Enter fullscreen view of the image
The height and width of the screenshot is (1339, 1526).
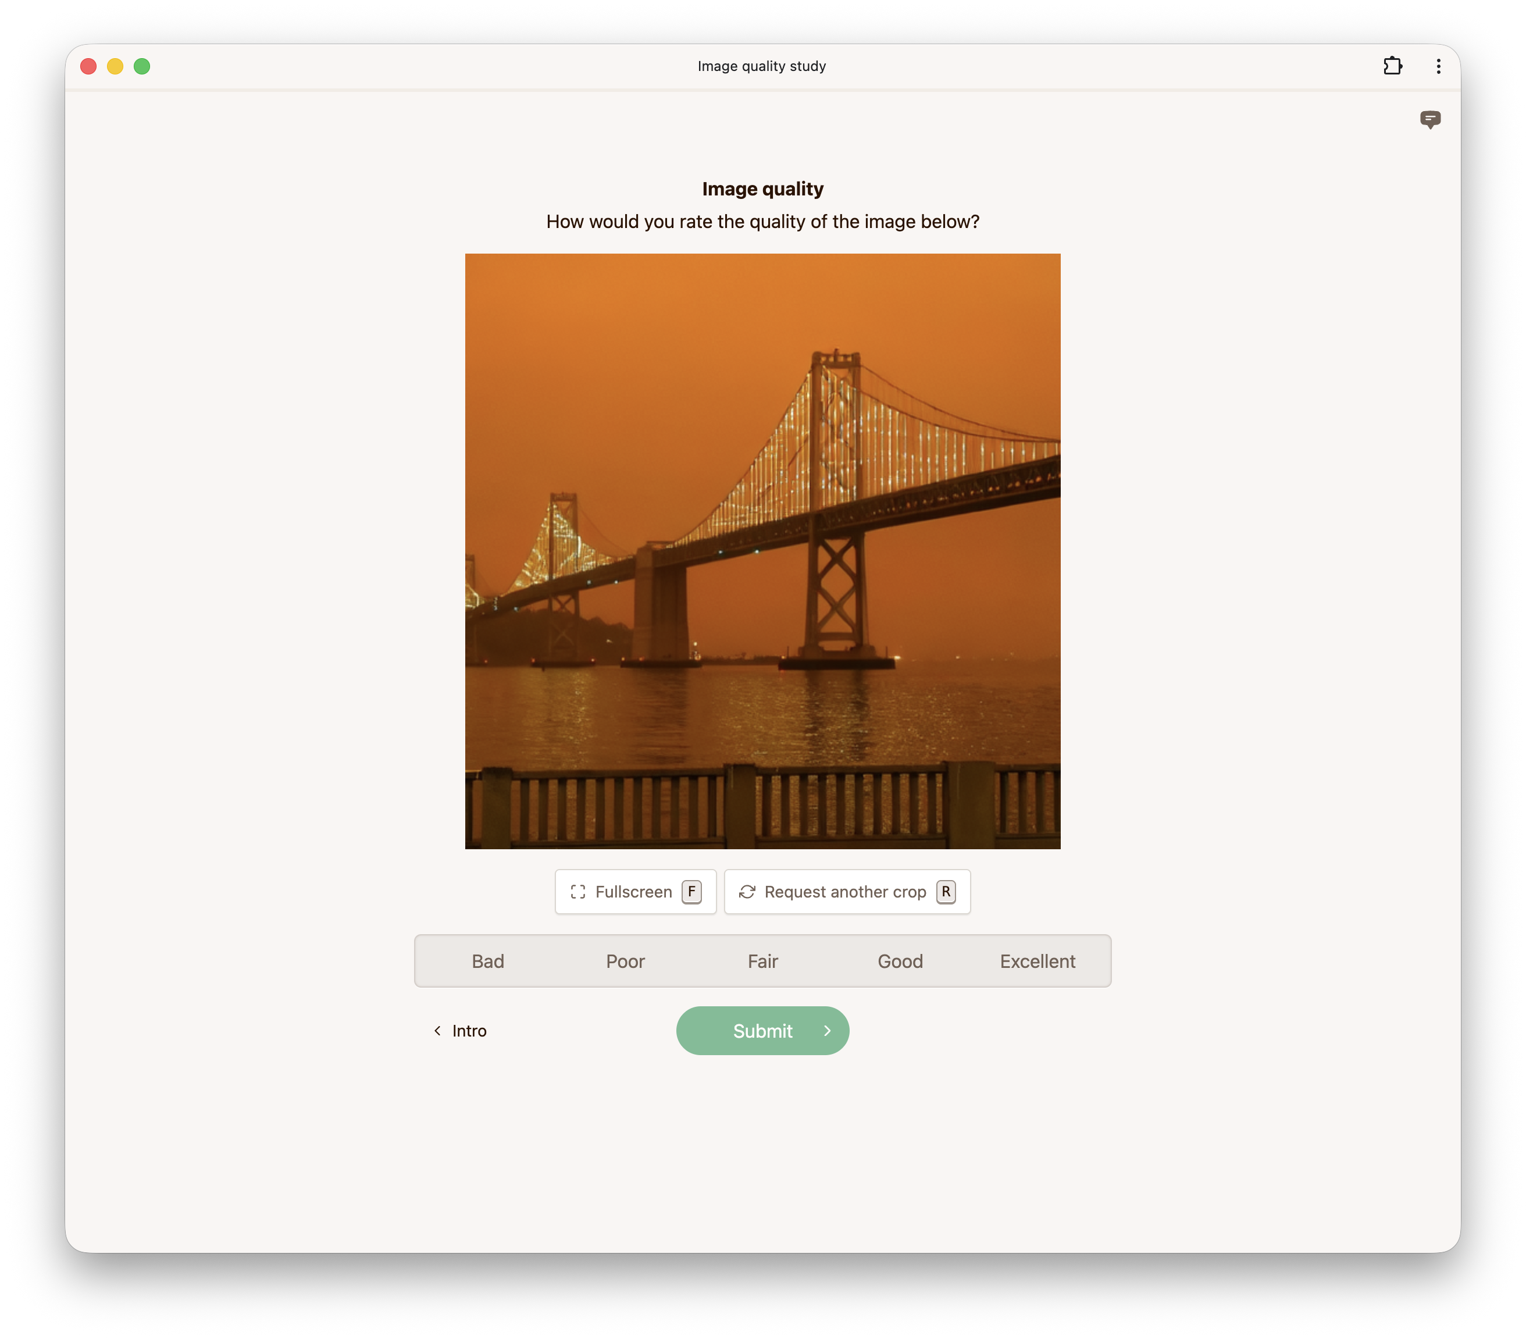click(634, 892)
